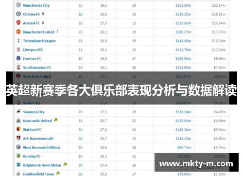Click the market value £126.00m
This screenshot has height=176, width=243.
point(183,121)
